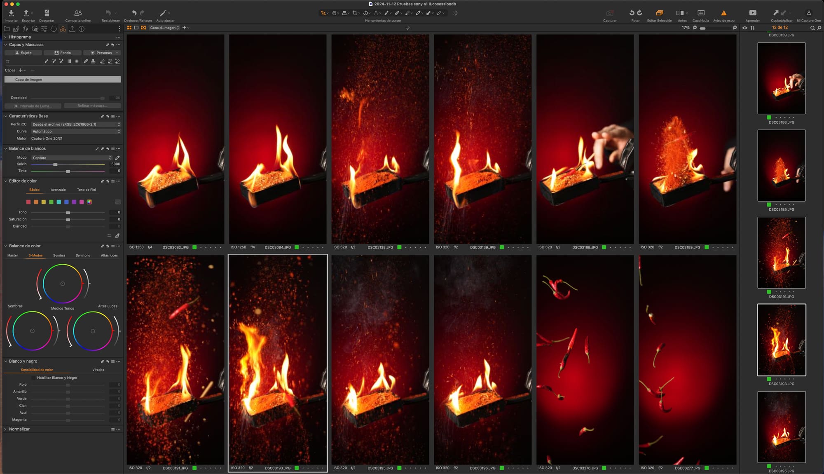Pick white balance with the eyedropper icon
The width and height of the screenshot is (824, 474).
pyautogui.click(x=117, y=158)
